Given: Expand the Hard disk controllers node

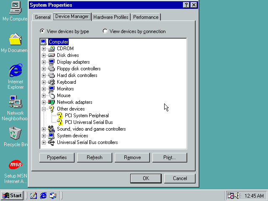Looking at the screenshot, I should coord(44,75).
